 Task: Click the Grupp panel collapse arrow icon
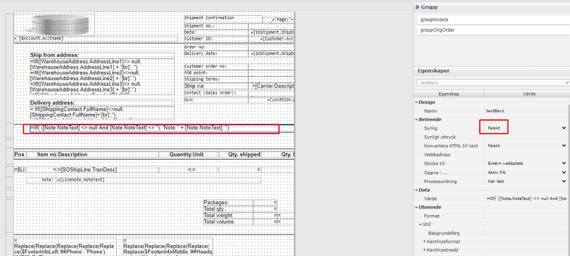pyautogui.click(x=417, y=7)
